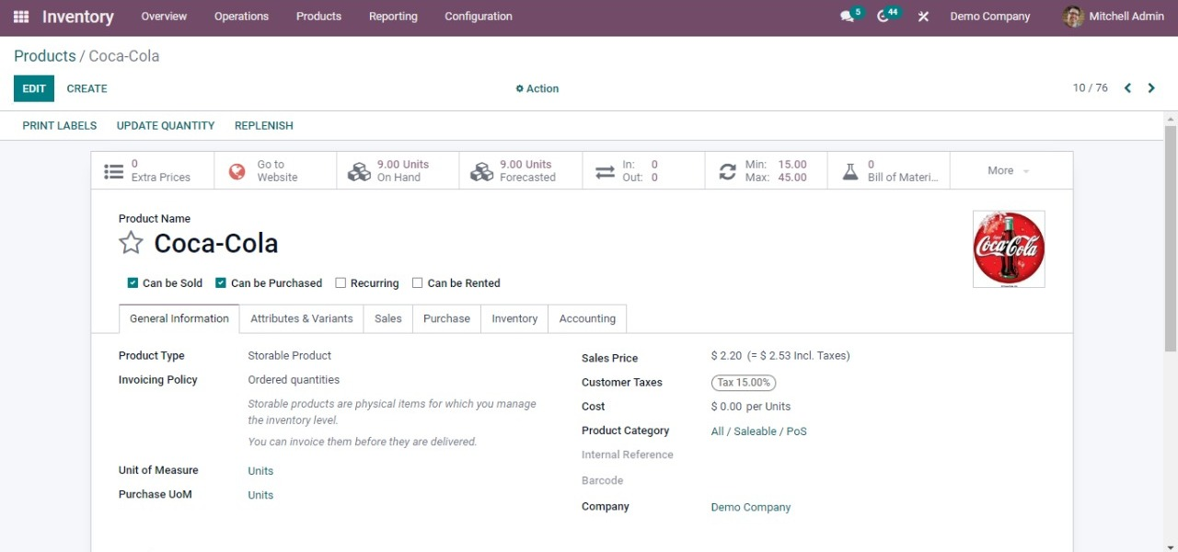Open Reporting menu
Screen dimensions: 1178x552
click(393, 17)
